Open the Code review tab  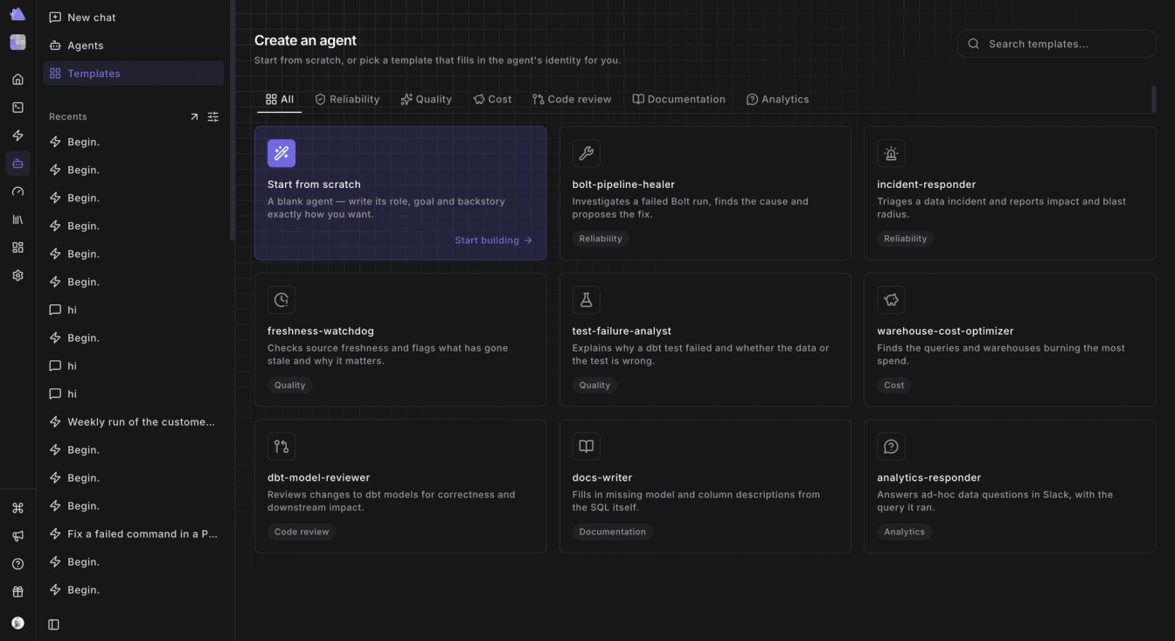tap(572, 100)
